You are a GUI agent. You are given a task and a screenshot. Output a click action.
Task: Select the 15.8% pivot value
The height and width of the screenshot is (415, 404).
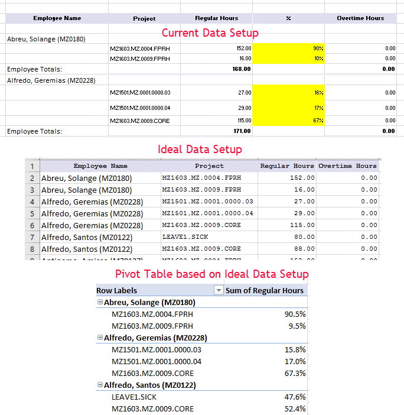(x=295, y=349)
